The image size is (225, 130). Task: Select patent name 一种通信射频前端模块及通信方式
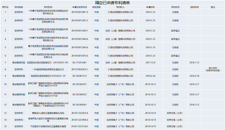(x=48, y=69)
